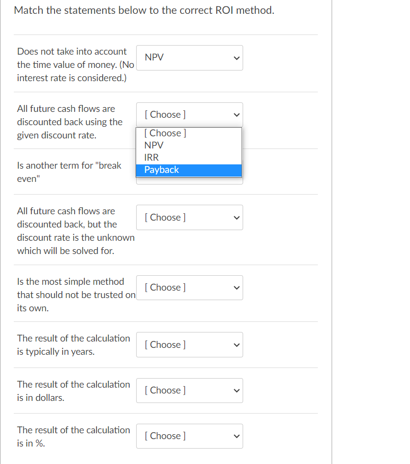Open the dropdown for result typically in years
Image resolution: width=410 pixels, height=464 pixels.
coord(190,345)
